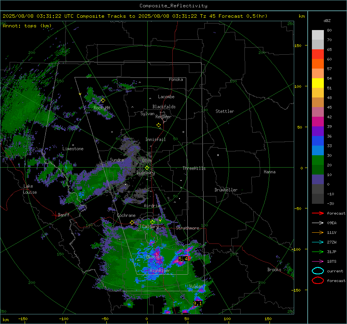This screenshot has height=324, width=347.
Task: Click the dark green 10-20 dBZ swatch
Action: pos(318,170)
